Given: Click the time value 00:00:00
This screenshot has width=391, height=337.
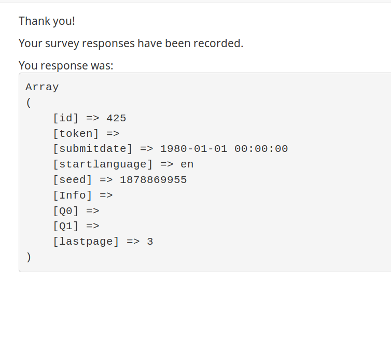Looking at the screenshot, I should coord(261,149).
